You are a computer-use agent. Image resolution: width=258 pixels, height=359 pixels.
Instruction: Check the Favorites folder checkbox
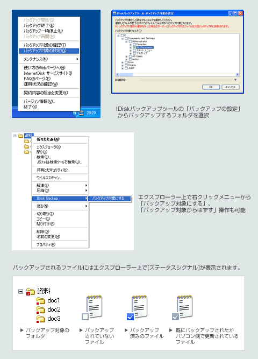tap(134, 44)
